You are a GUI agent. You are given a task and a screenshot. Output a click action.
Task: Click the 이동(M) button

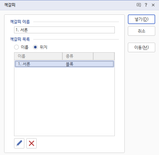coord(142,47)
